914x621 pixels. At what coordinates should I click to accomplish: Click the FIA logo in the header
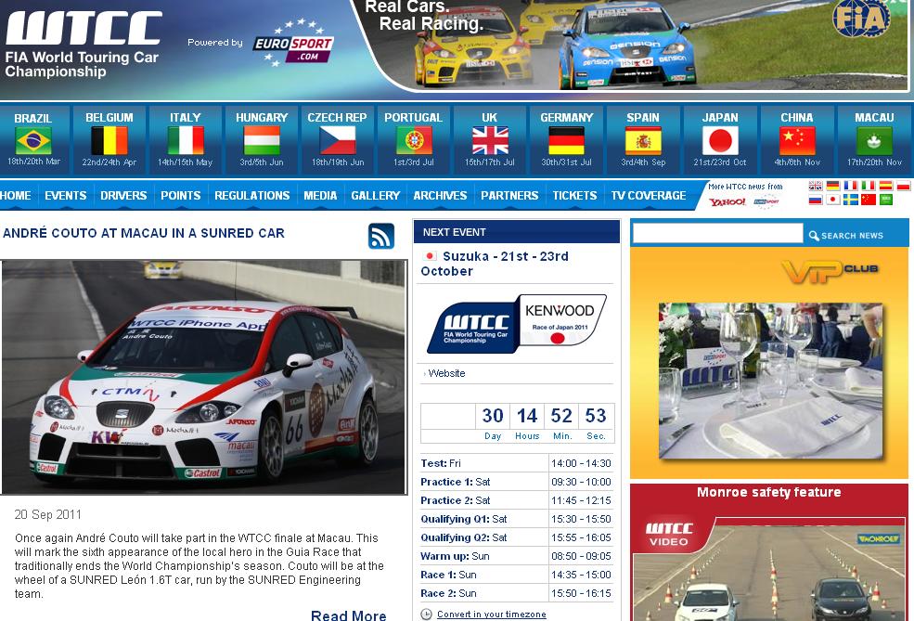coord(860,19)
